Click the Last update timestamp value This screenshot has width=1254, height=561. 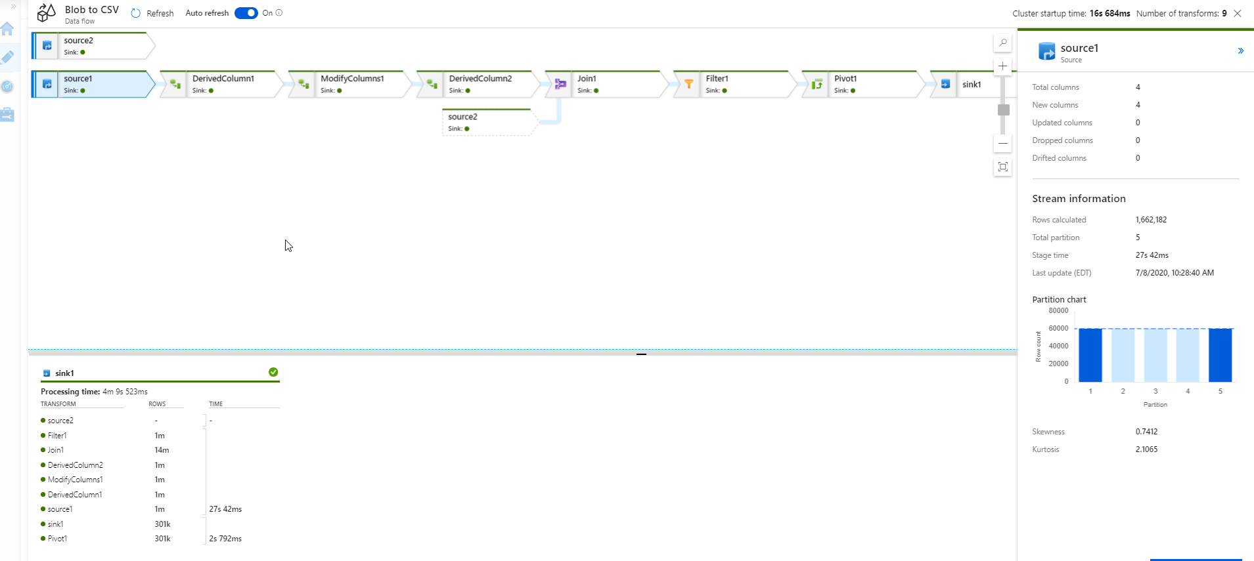click(1175, 273)
